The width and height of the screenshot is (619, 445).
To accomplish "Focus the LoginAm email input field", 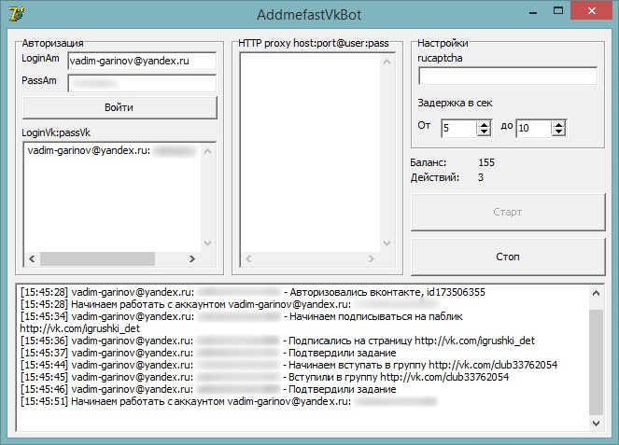I will pos(142,61).
